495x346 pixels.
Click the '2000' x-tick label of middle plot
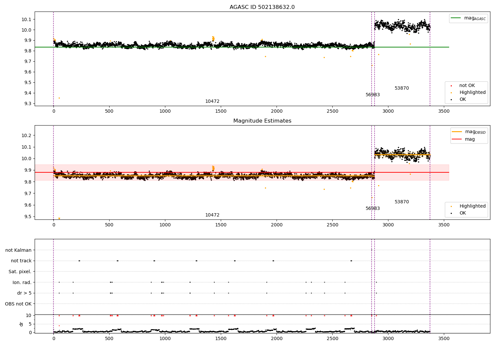(277, 225)
